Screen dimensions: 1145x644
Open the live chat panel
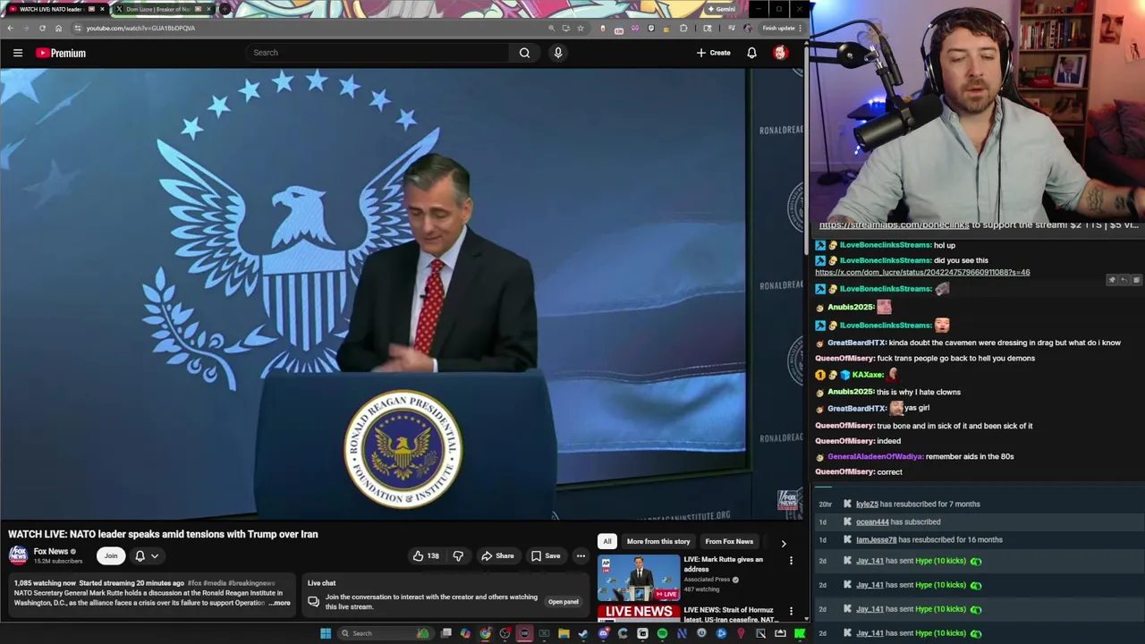coord(564,602)
